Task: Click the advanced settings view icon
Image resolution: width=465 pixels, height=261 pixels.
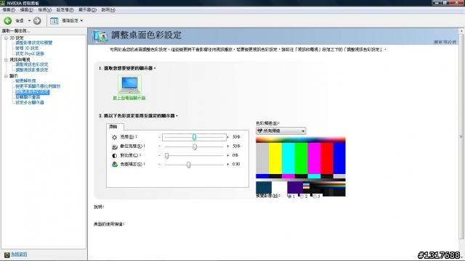Action: pyautogui.click(x=54, y=21)
